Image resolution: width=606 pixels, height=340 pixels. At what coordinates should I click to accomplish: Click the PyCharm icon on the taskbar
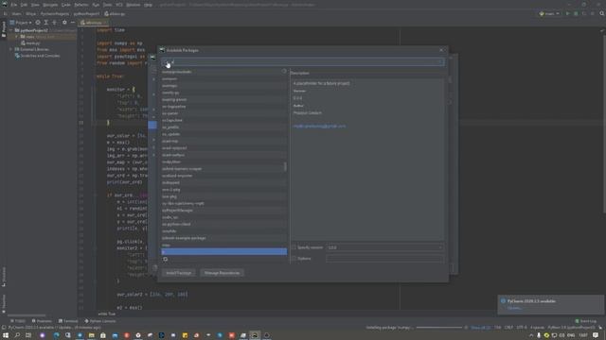click(255, 335)
